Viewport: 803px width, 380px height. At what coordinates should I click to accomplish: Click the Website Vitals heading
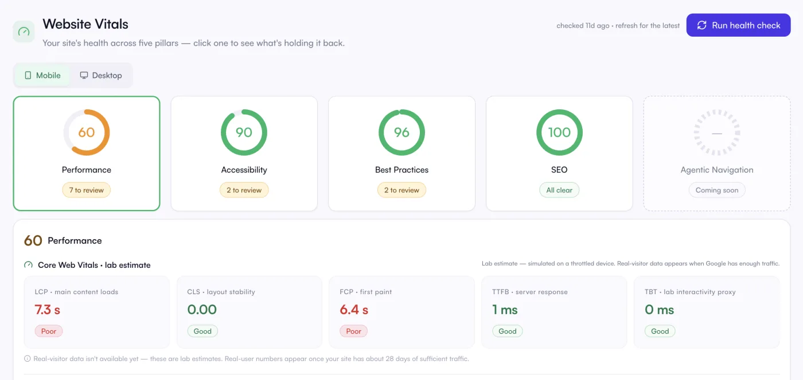85,24
